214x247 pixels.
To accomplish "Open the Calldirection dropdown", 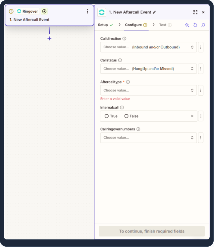I will 148,47.
